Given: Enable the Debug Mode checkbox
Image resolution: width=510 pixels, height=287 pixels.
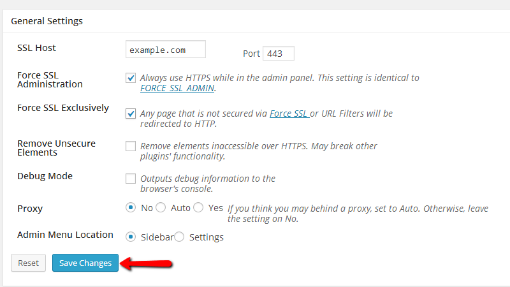Looking at the screenshot, I should [x=131, y=179].
